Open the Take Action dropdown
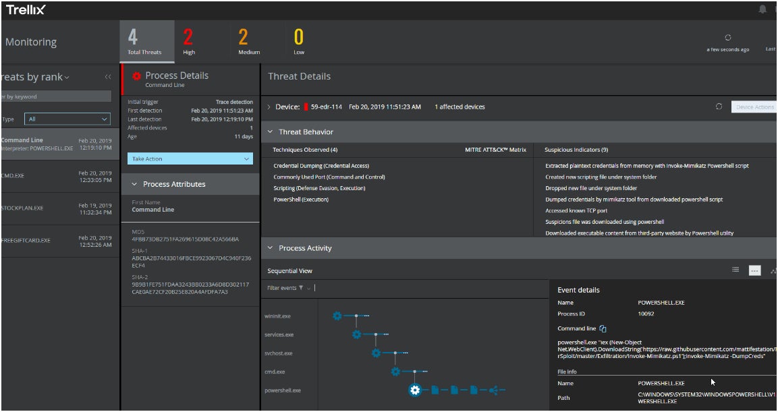 point(190,158)
